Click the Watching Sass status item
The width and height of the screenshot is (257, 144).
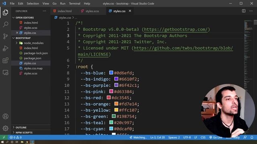(x=138, y=138)
